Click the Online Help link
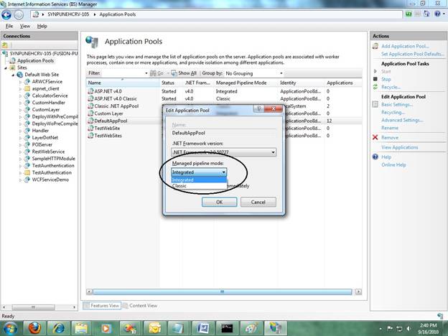This screenshot has width=448, height=336. pos(393,165)
